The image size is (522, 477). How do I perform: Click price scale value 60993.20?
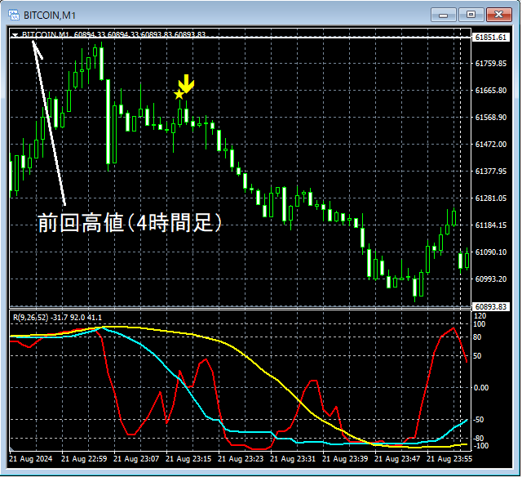point(491,279)
